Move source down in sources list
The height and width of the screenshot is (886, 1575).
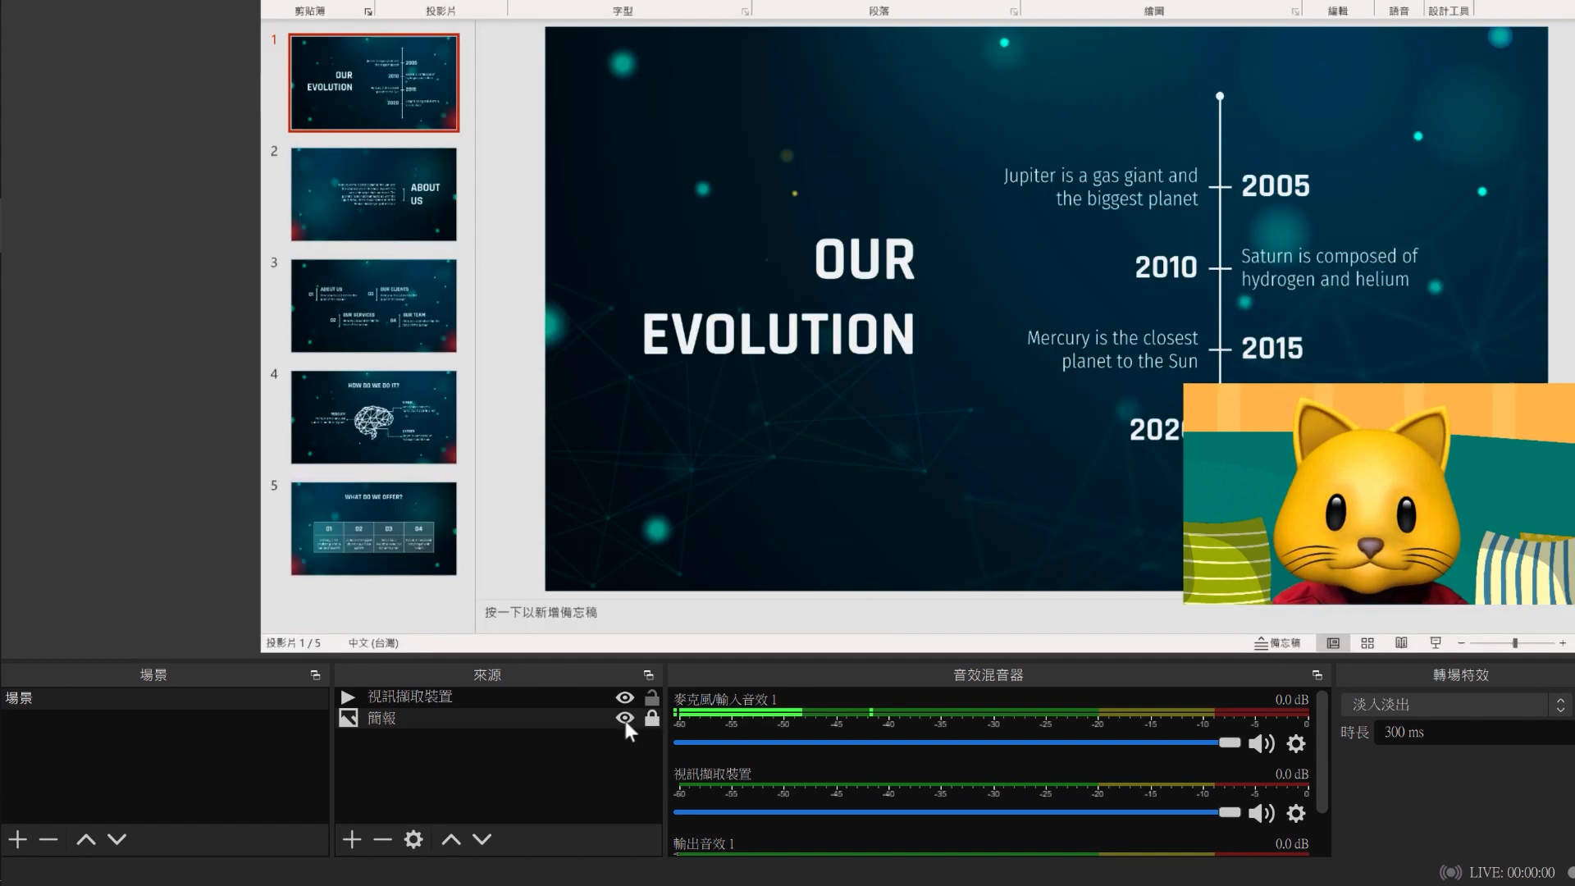pos(482,839)
